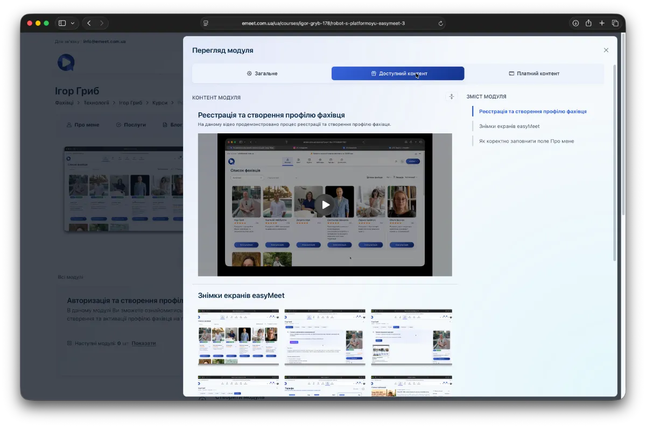Select the Доступний контент tab
Image resolution: width=646 pixels, height=427 pixels.
pyautogui.click(x=398, y=74)
